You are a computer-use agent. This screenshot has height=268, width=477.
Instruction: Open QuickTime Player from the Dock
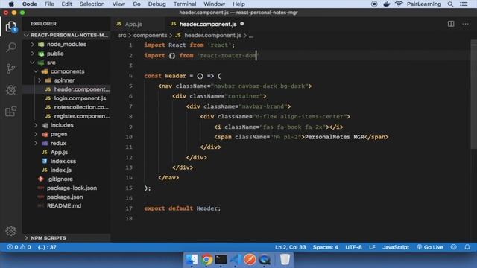click(265, 260)
